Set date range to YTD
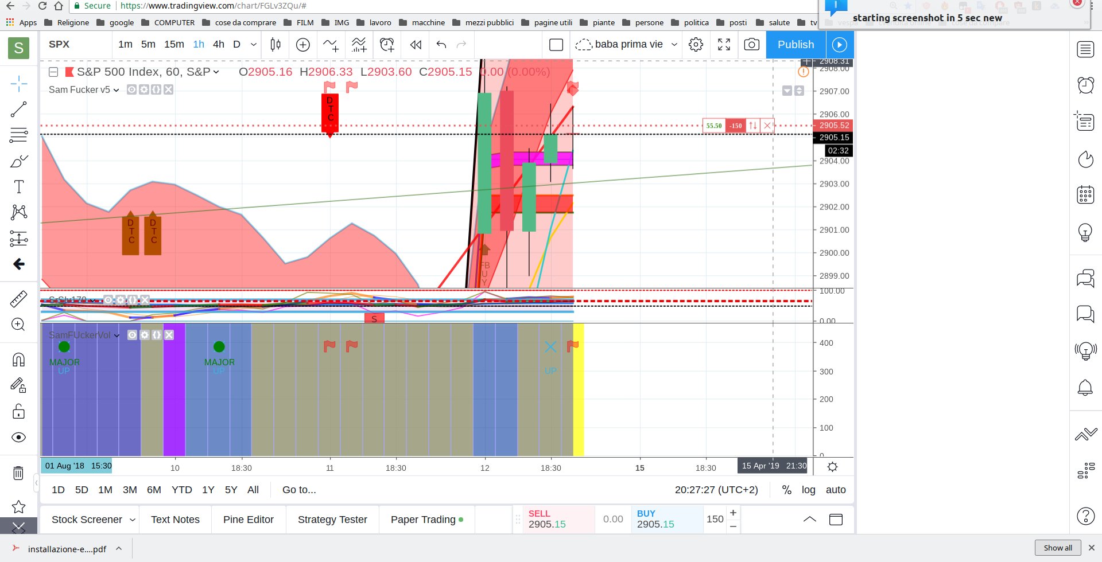1102x562 pixels. pyautogui.click(x=181, y=490)
